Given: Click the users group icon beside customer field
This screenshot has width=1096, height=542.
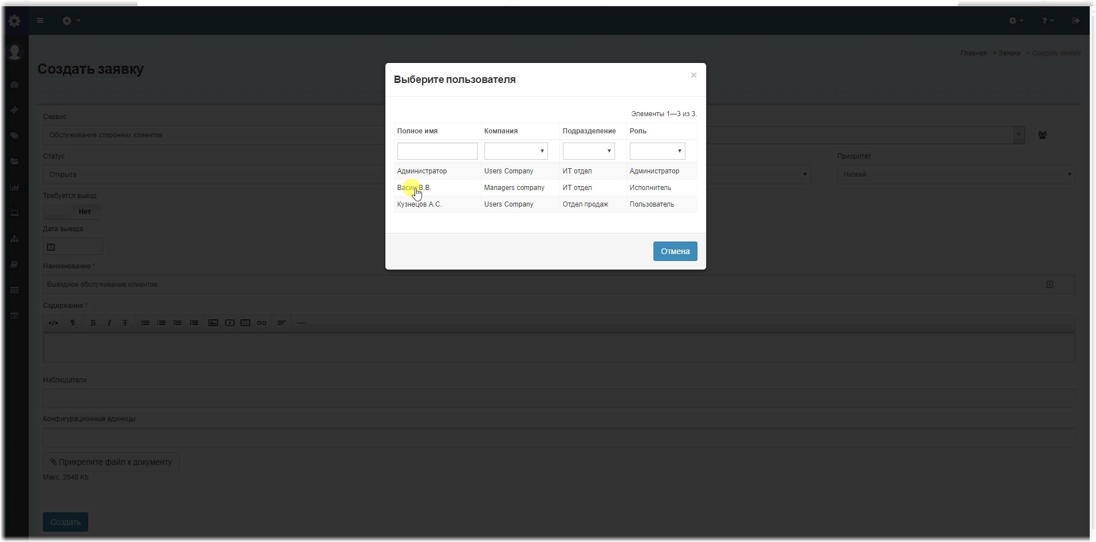Looking at the screenshot, I should click(1042, 135).
